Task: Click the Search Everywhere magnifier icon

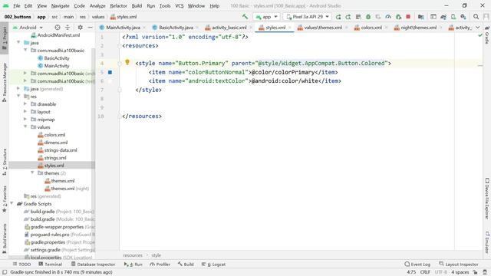Action: 476,17
